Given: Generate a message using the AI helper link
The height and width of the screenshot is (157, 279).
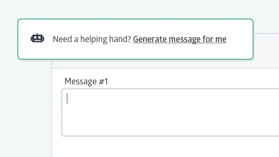Looking at the screenshot, I should [x=179, y=39].
